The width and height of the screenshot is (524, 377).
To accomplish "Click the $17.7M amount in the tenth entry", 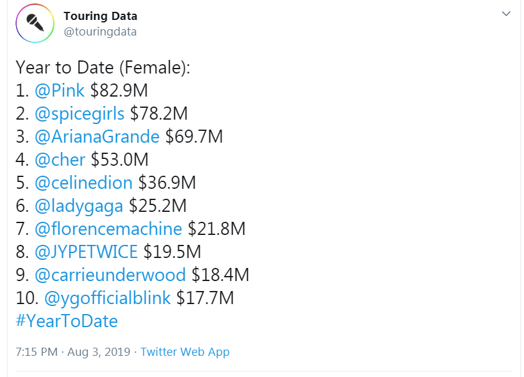I will [x=205, y=298].
